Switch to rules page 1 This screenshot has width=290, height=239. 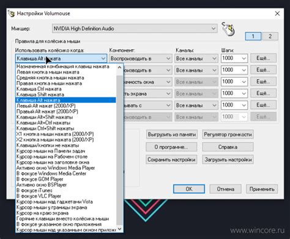click(253, 36)
